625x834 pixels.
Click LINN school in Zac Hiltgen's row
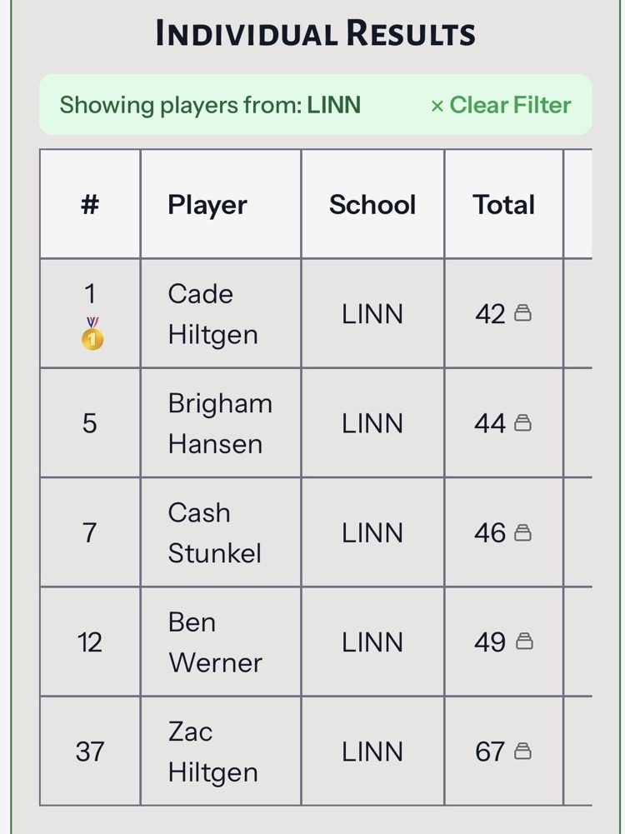pos(372,752)
